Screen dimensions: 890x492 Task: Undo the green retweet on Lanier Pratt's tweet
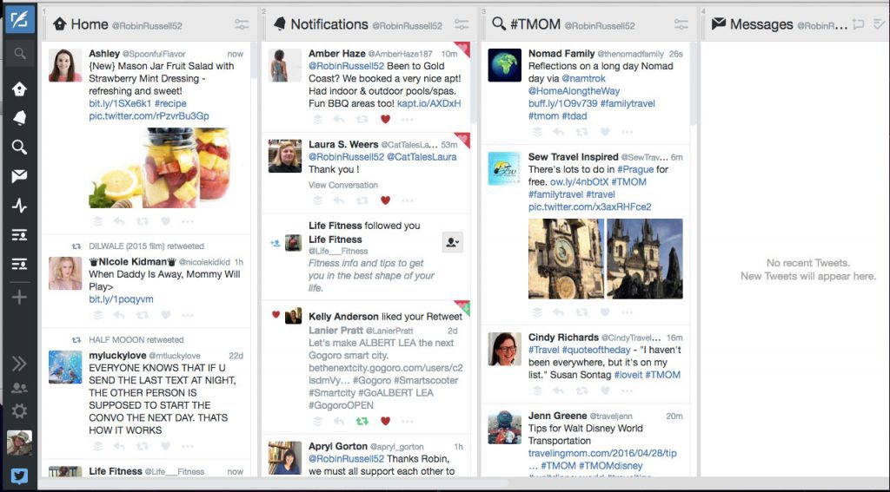pos(362,422)
